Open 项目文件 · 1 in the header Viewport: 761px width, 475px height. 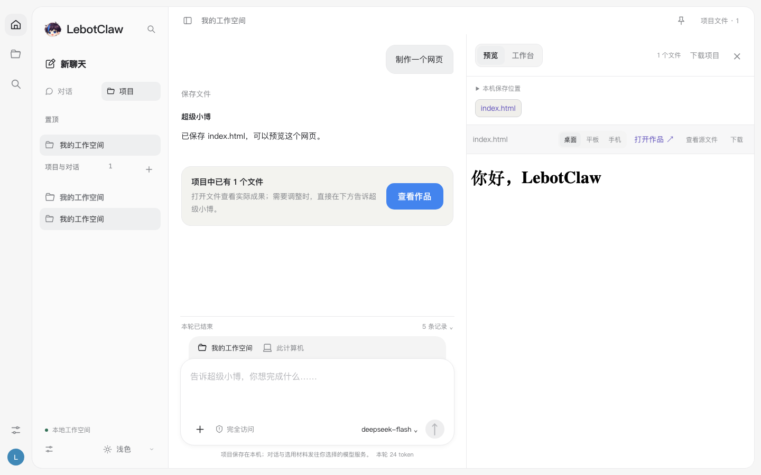(x=720, y=21)
